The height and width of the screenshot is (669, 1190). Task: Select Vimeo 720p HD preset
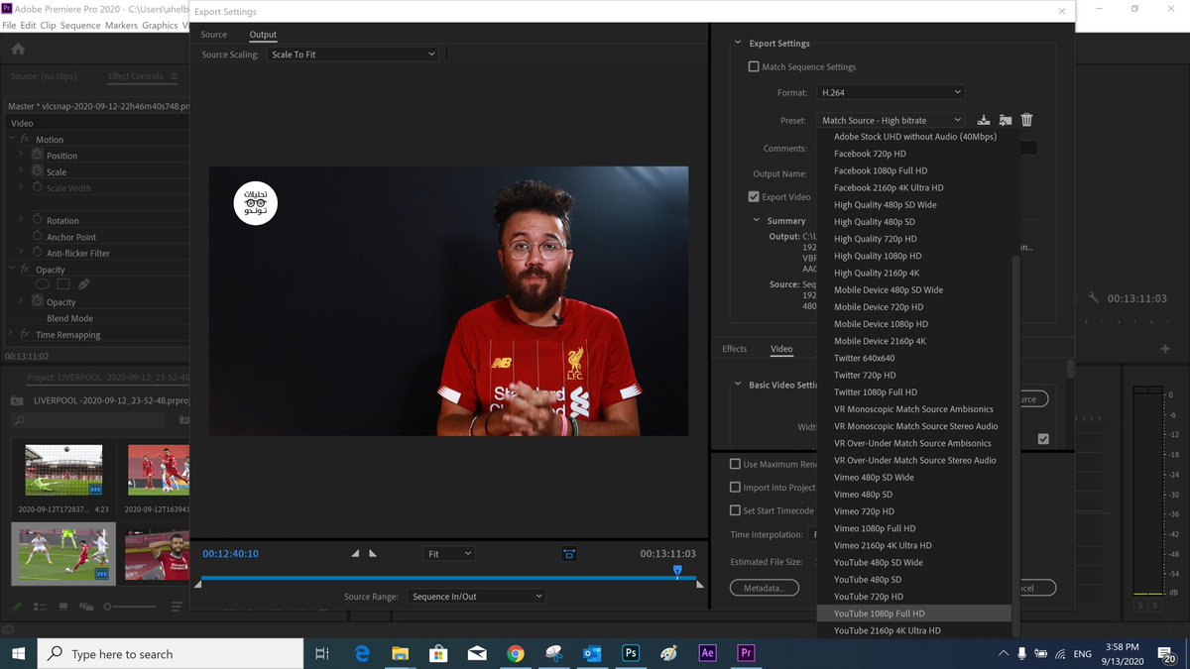913,511
